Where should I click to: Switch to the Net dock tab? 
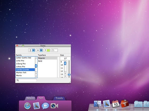(41, 98)
